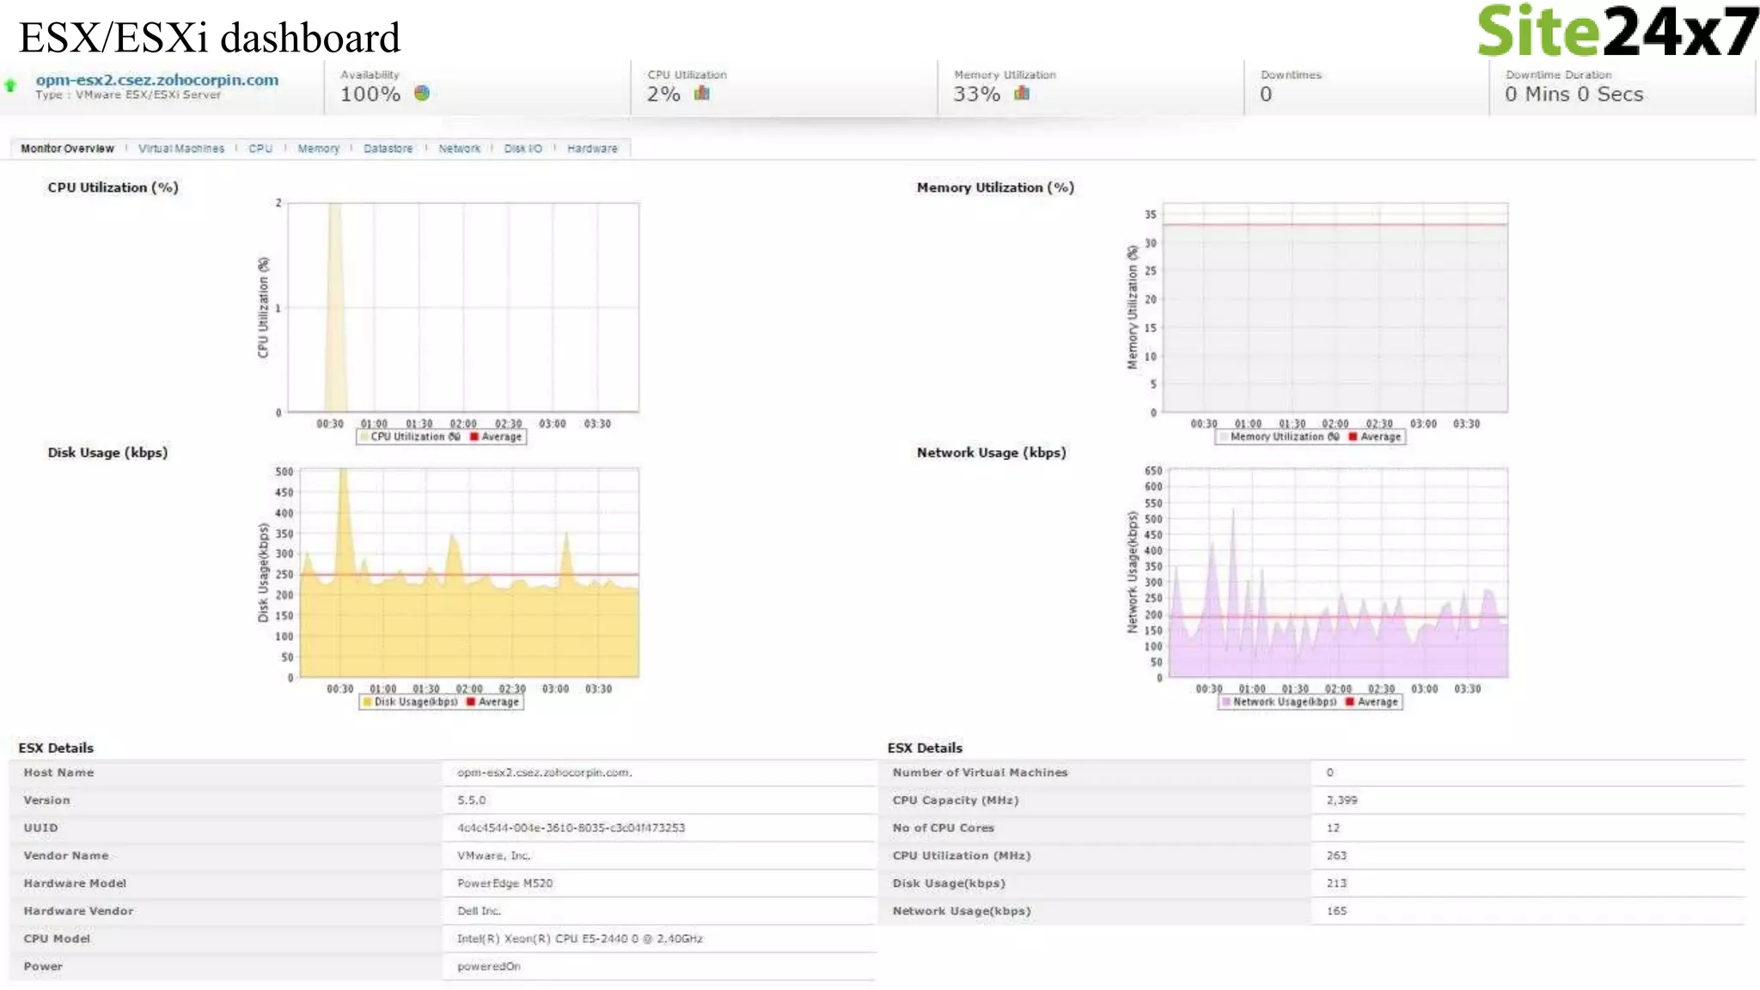Select the CPU Utilization (MHz) value 263
Screen dimensions: 1760x990
(1336, 856)
